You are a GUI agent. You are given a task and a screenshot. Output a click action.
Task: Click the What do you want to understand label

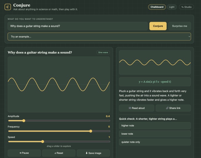tap(30, 19)
